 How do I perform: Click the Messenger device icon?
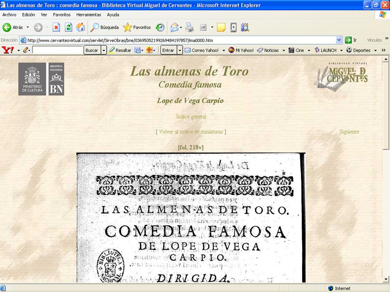pos(233,27)
